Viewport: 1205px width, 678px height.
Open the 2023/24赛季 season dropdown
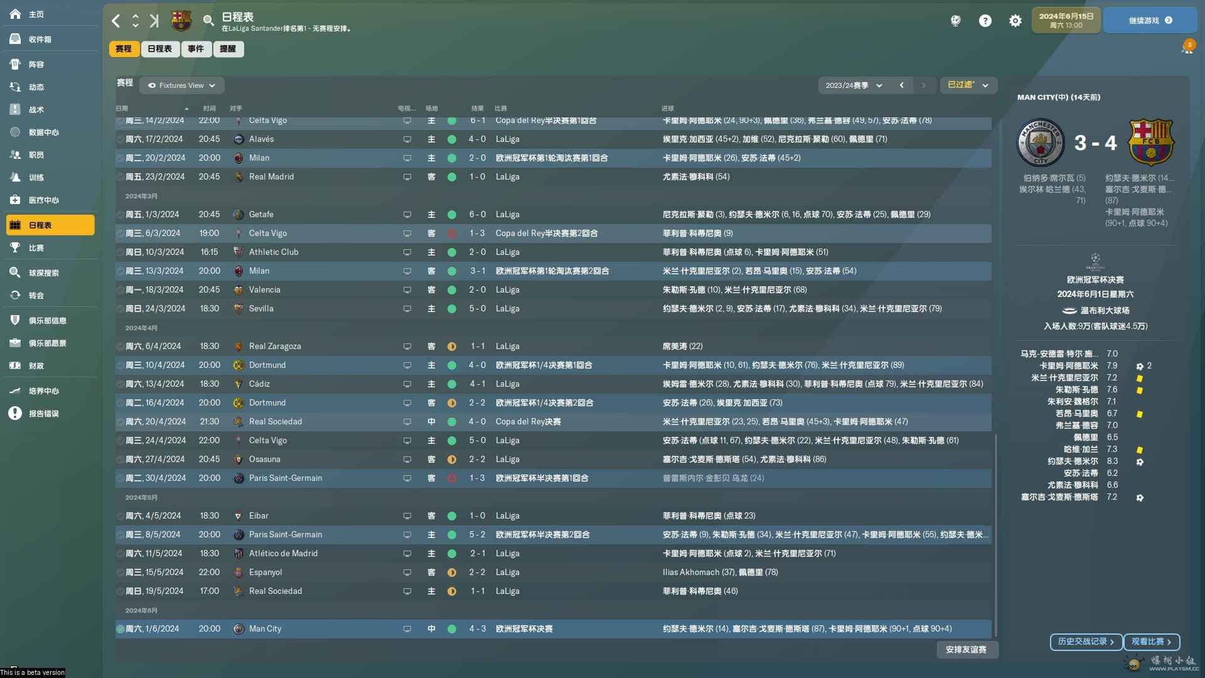[854, 85]
